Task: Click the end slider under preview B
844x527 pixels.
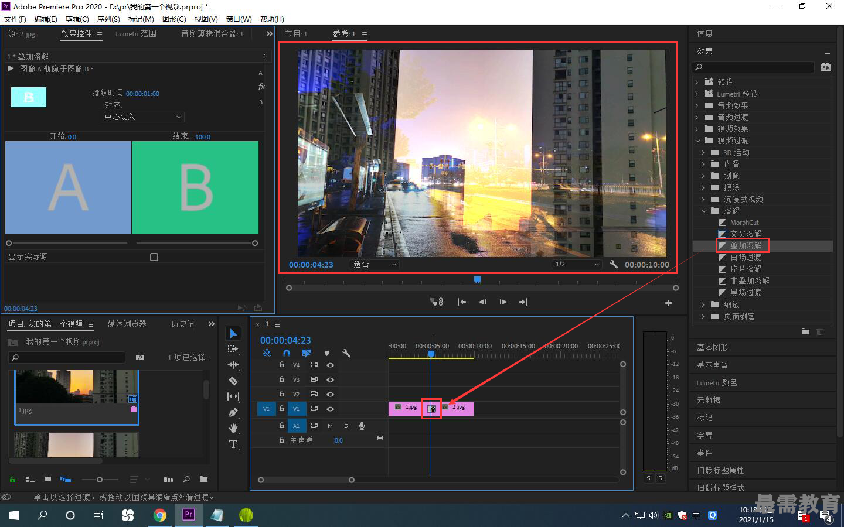Action: click(x=255, y=243)
